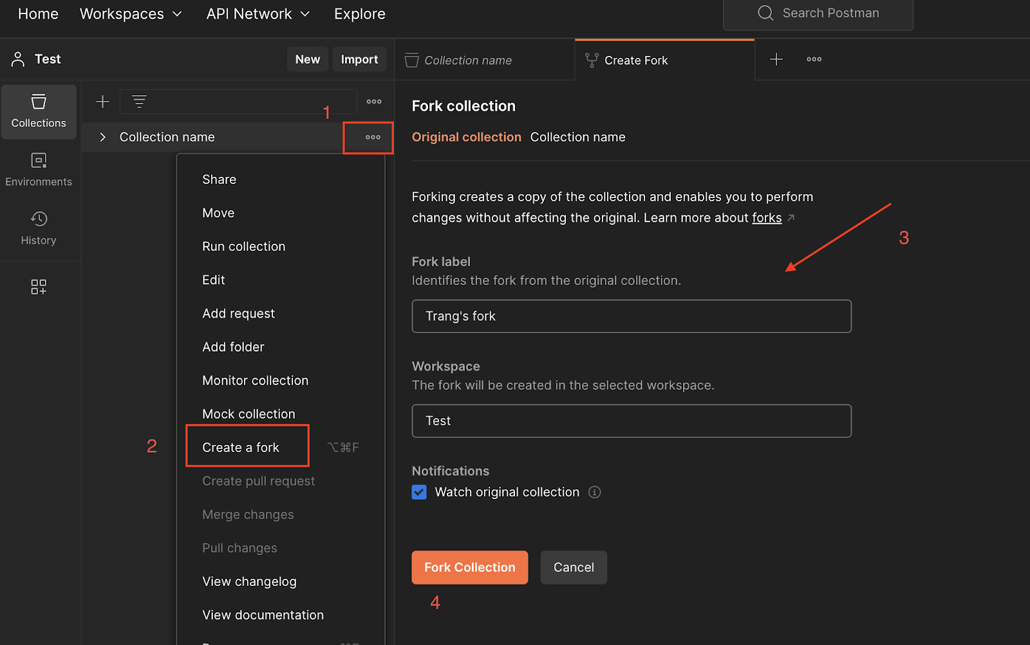Click the external arrow icon after forks link
Screen dimensions: 1030x645
791,218
